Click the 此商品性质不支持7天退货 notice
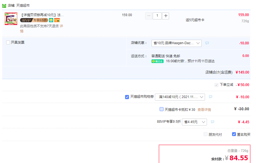 [x=39, y=26]
